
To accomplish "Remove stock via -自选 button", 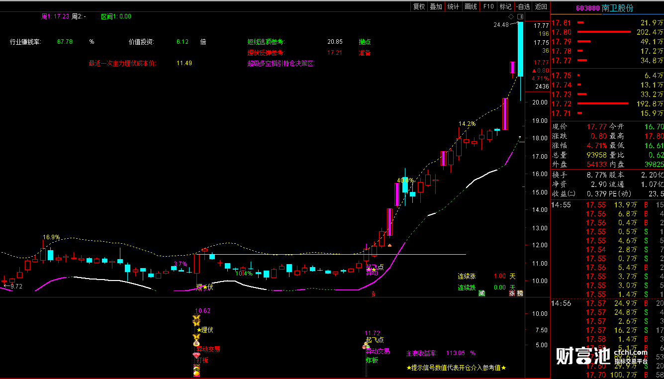I will click(523, 6).
